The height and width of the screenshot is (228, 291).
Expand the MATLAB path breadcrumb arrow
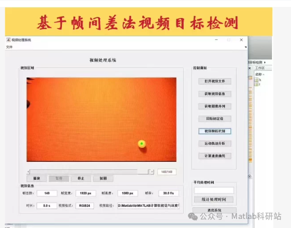pyautogui.click(x=265, y=62)
